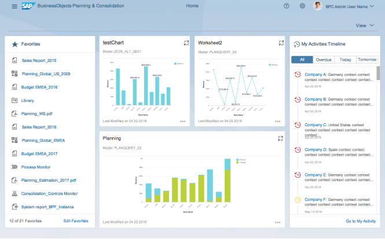385x239 pixels.
Task: Open the View dropdown
Action: click(365, 25)
